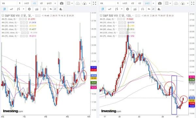
Task: Hide the MA (10, close, 0) line in the left chart
Action: (x=21, y=22)
